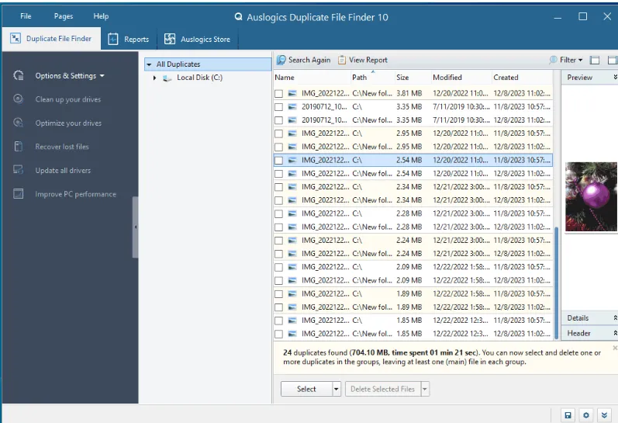Screen dimensions: 618x423
Task: Click Delete Selected Files button
Action: (383, 389)
